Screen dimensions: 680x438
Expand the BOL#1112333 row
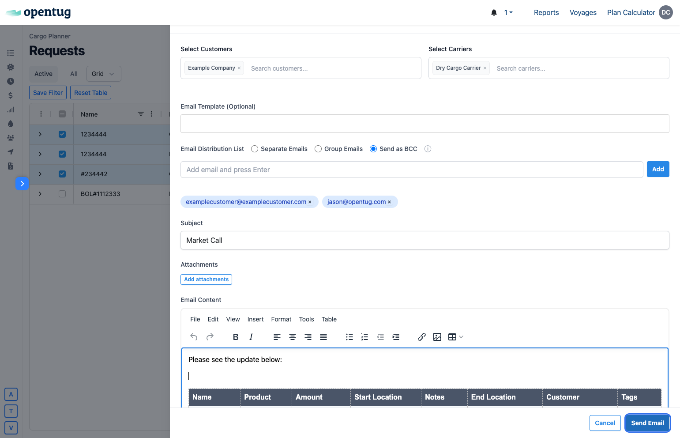click(x=40, y=194)
